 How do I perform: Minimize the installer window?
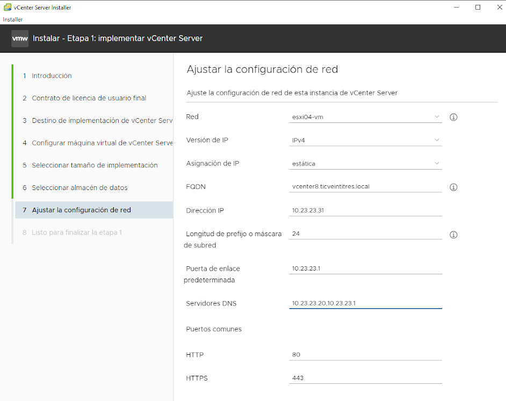456,8
